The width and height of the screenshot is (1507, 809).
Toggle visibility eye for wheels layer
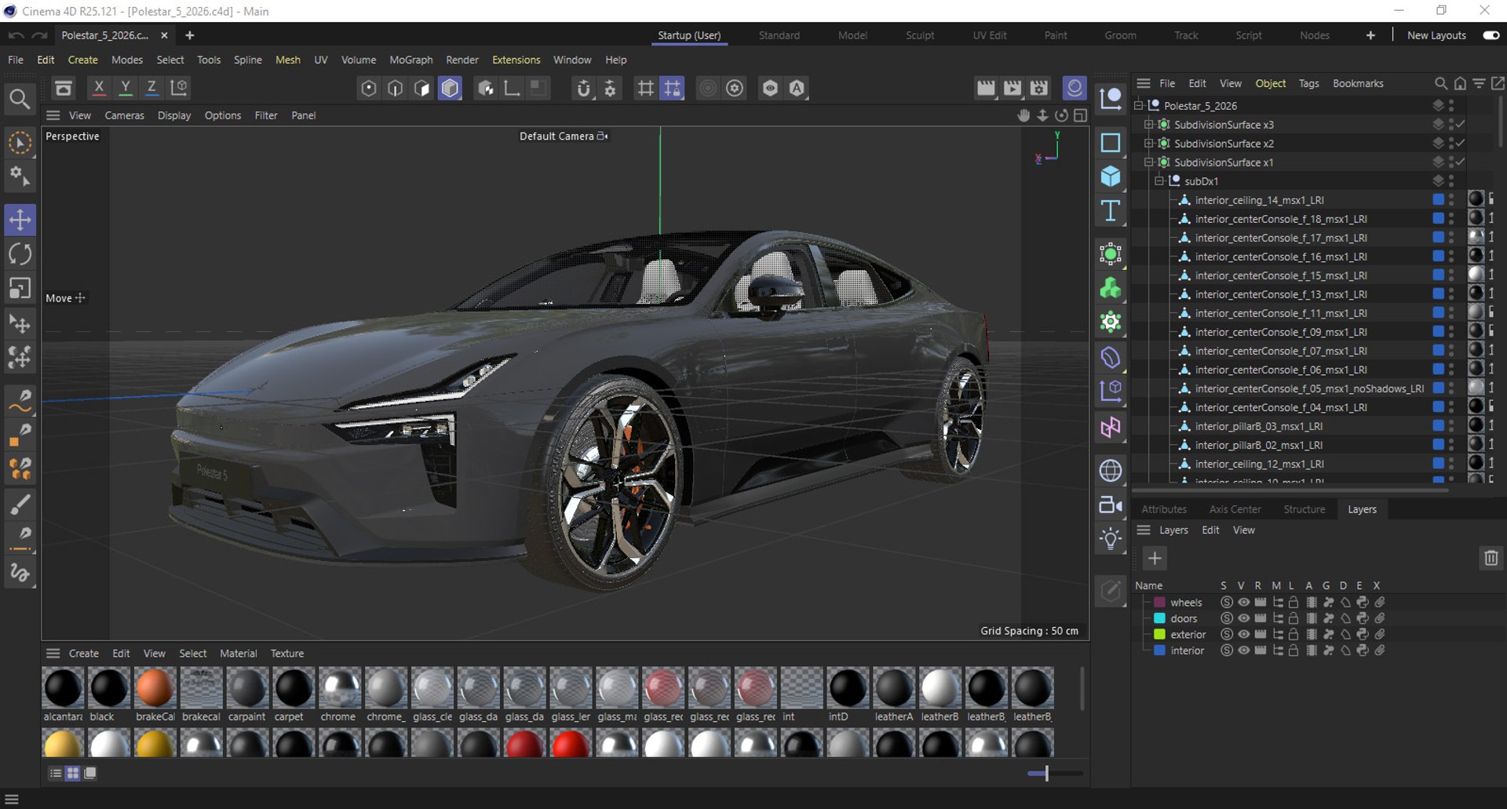[x=1243, y=603]
